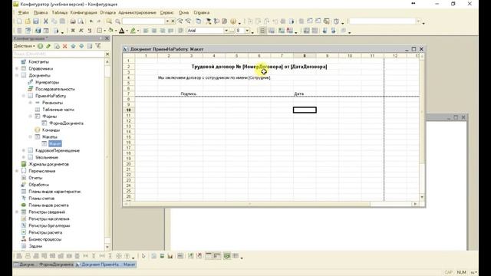Collapse the Формы tree node
This screenshot has height=276, width=491.
click(x=31, y=117)
